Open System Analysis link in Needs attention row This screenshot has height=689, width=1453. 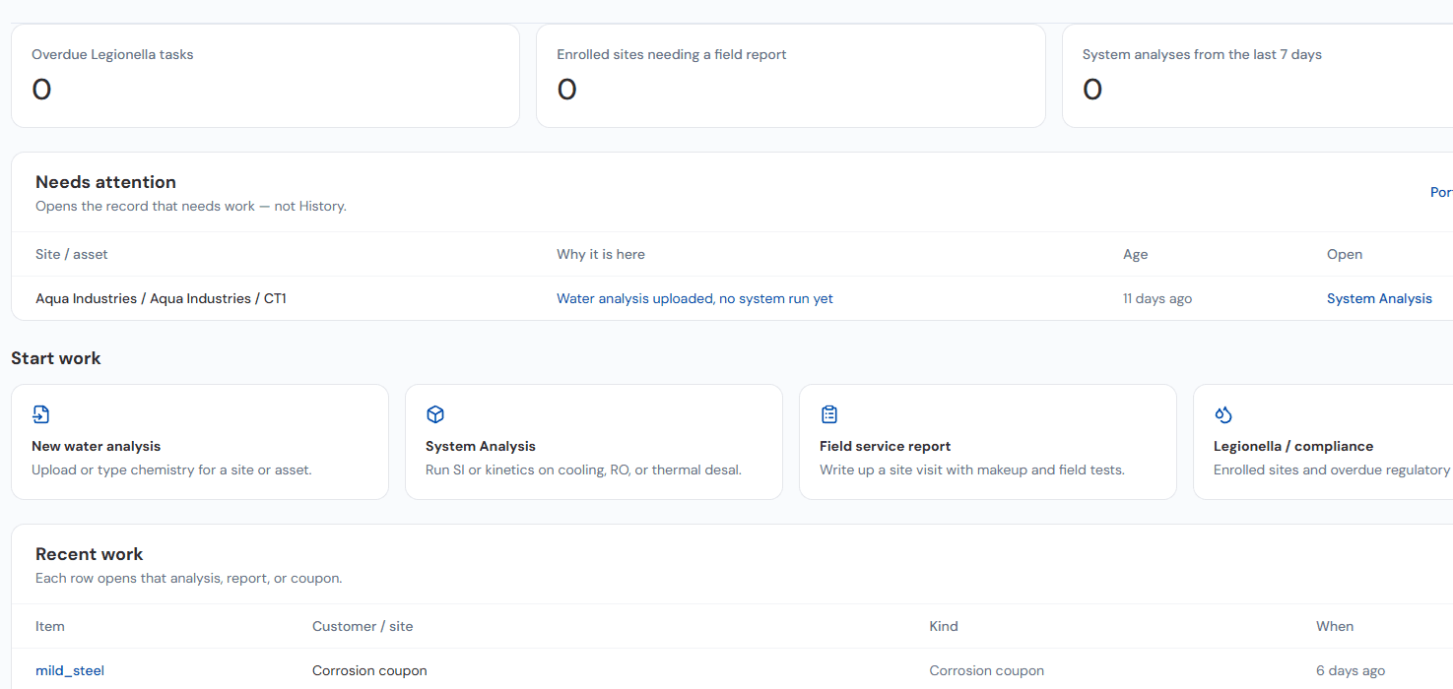click(1379, 298)
